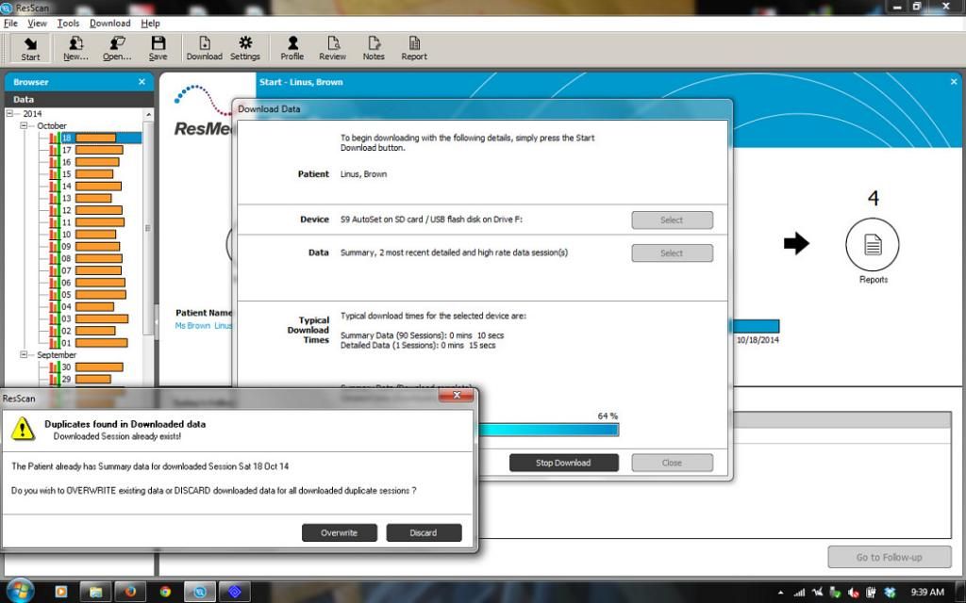Select October 01 session in Browser tree
966x603 pixels.
coord(89,343)
